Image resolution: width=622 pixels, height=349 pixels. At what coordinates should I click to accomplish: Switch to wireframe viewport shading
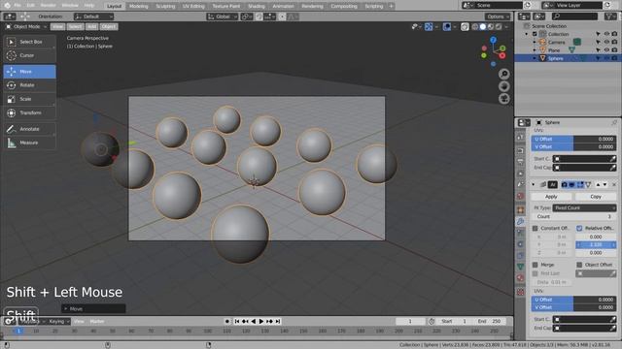(475, 27)
